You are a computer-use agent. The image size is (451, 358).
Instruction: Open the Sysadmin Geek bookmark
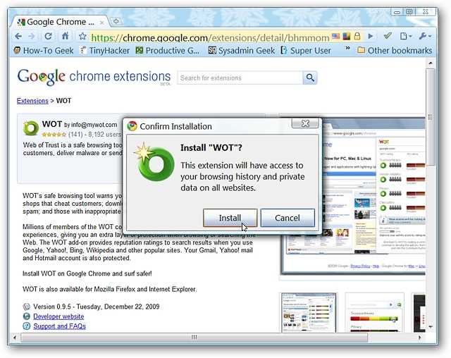tap(242, 51)
